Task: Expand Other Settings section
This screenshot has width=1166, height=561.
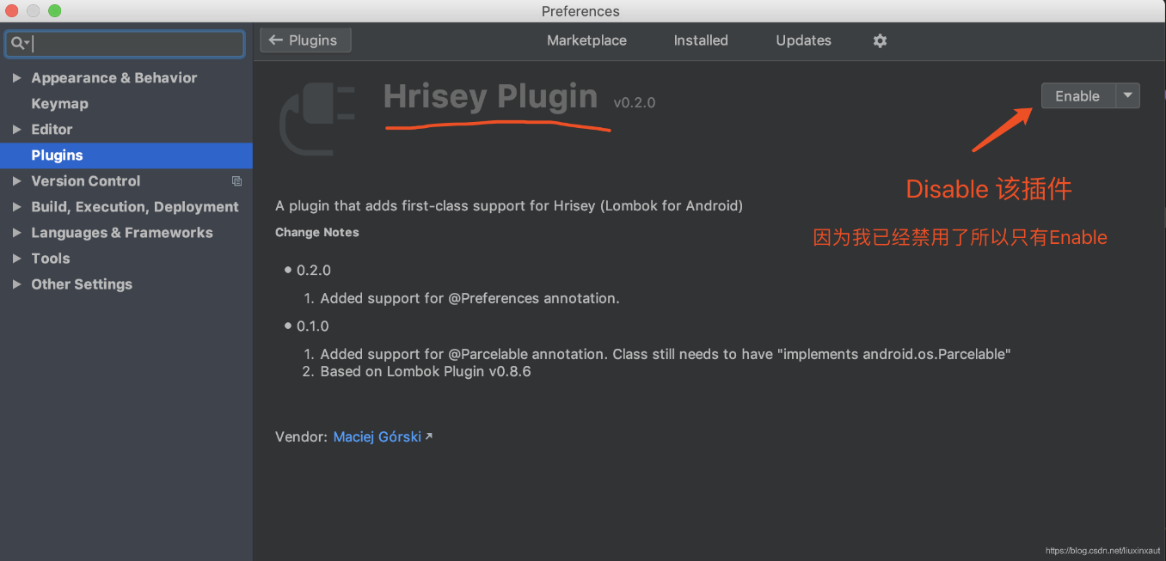Action: 16,284
